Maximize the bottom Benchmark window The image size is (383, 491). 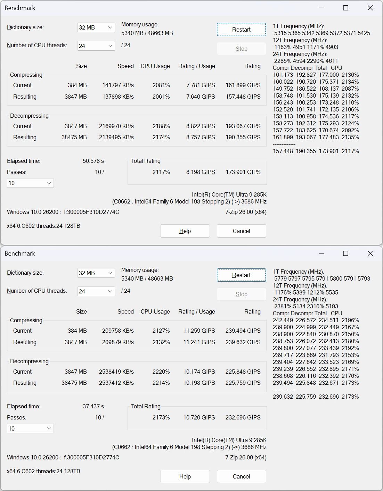pos(345,253)
